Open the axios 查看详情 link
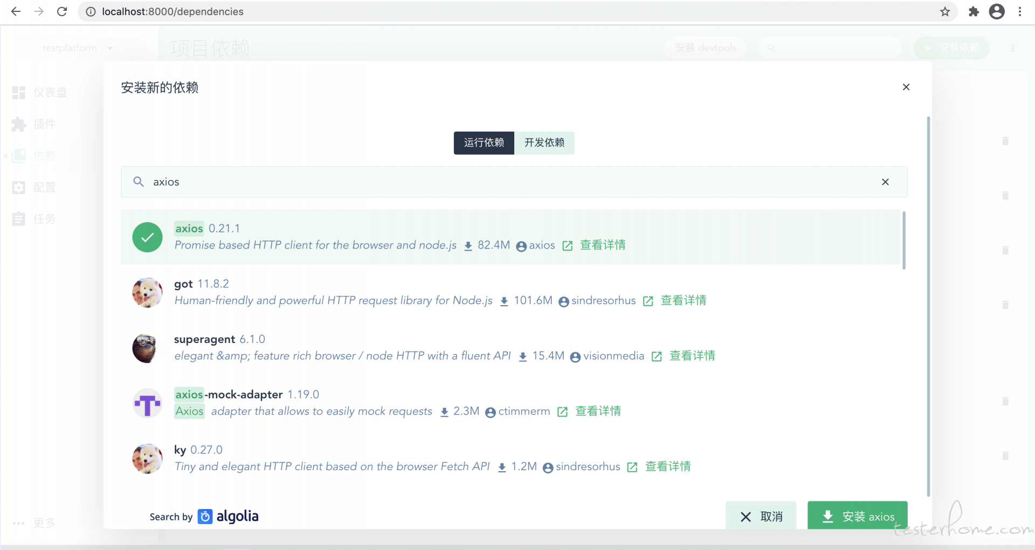The image size is (1035, 550). (x=603, y=245)
